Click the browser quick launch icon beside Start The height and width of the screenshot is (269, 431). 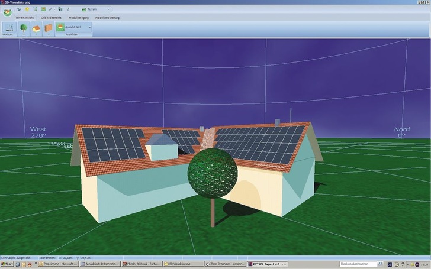point(18,264)
